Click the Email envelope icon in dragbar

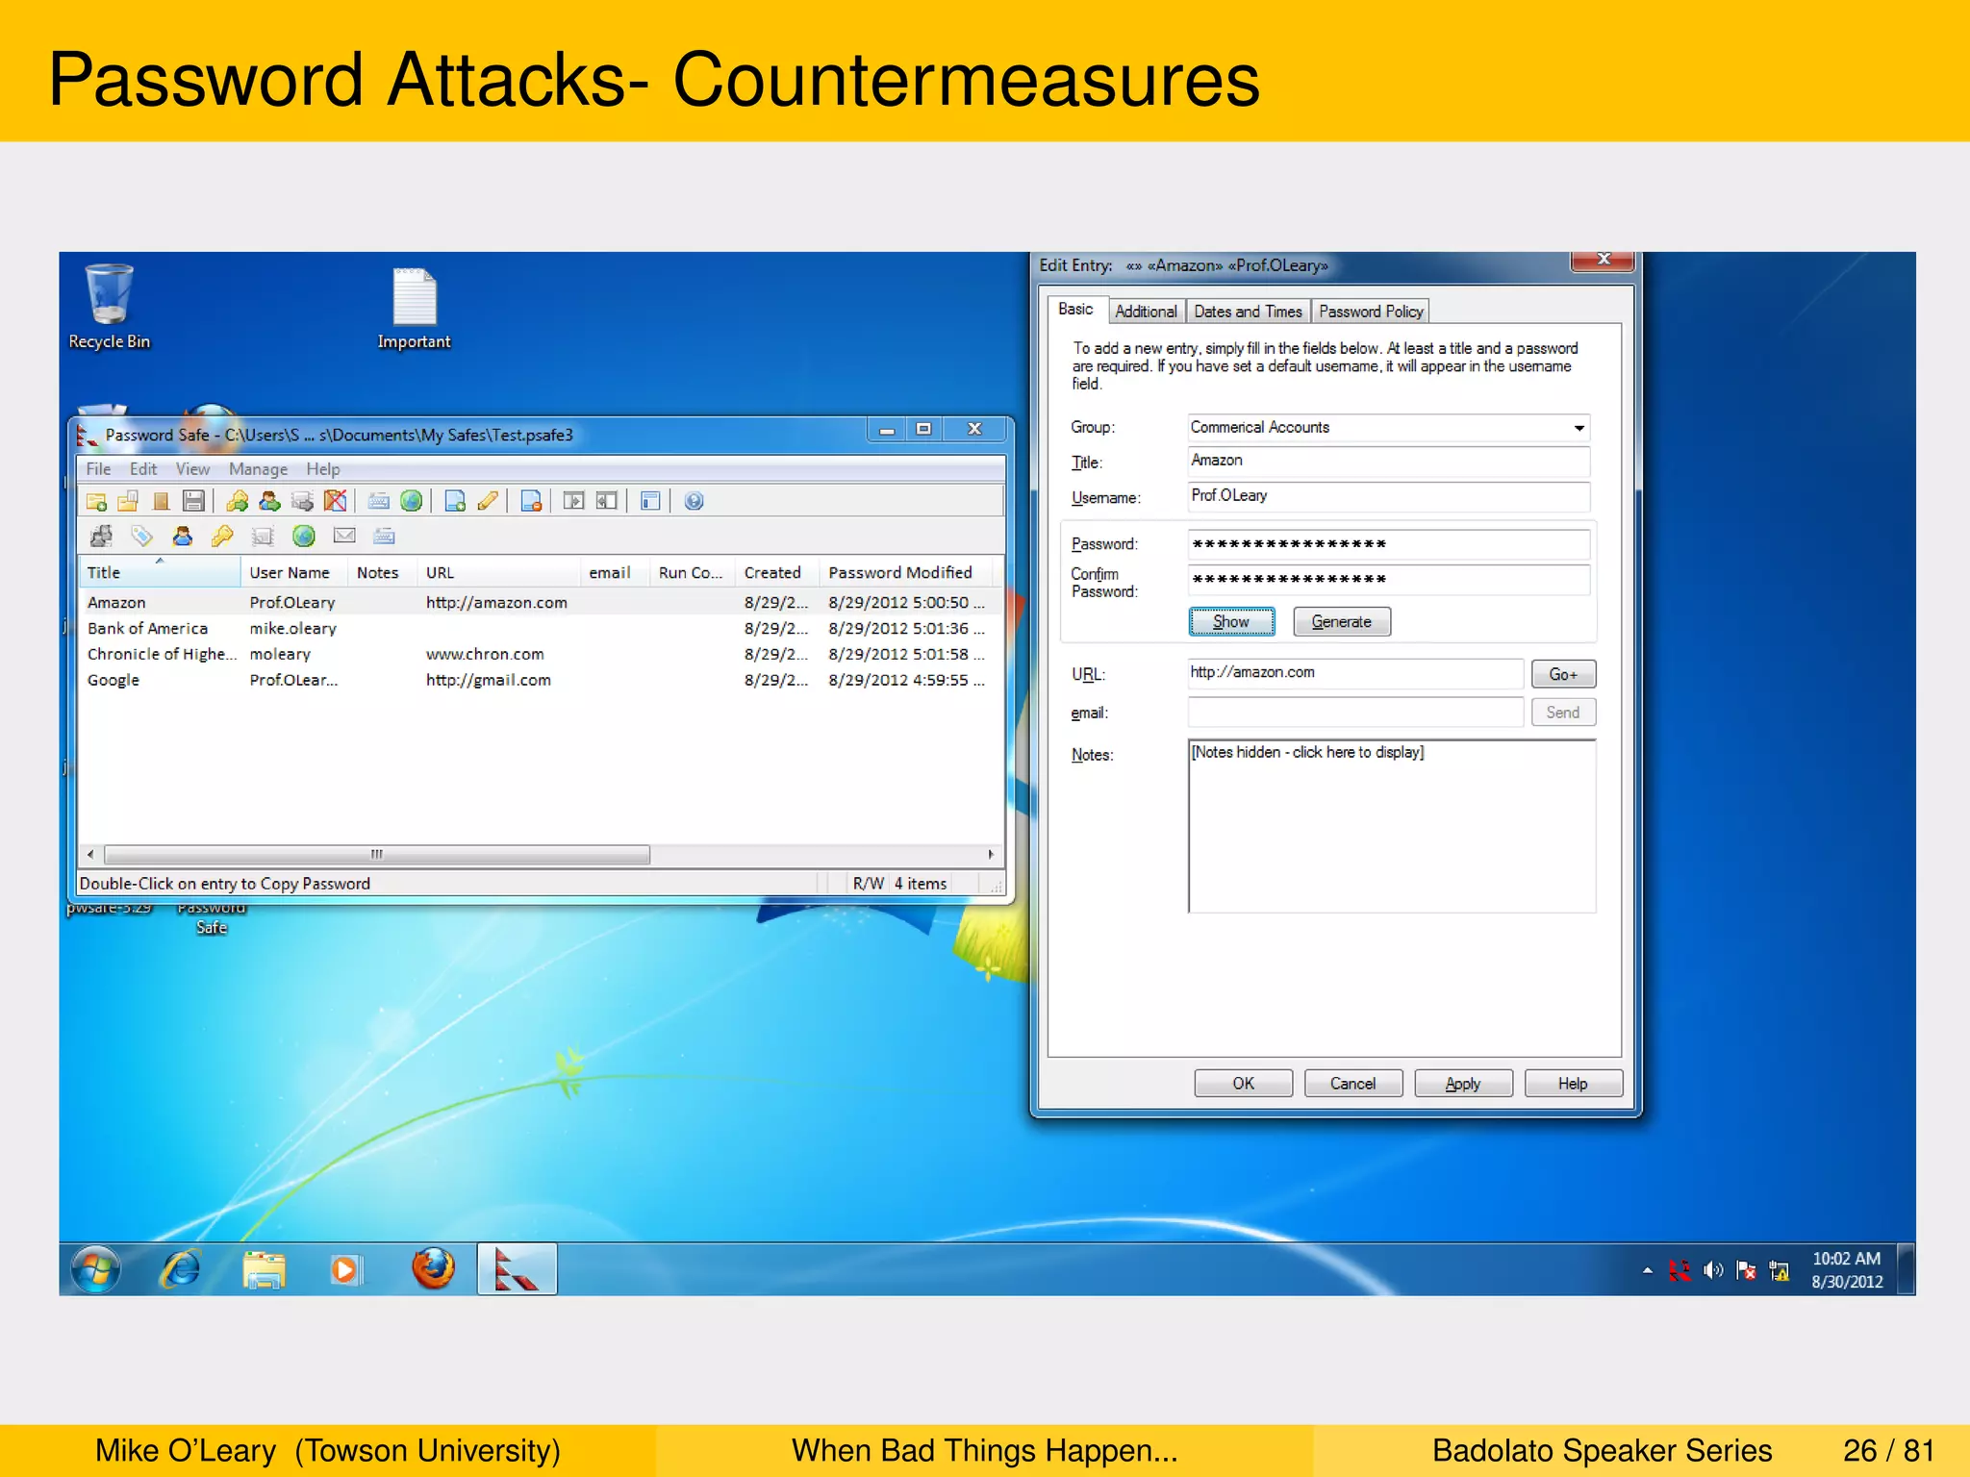tap(344, 537)
